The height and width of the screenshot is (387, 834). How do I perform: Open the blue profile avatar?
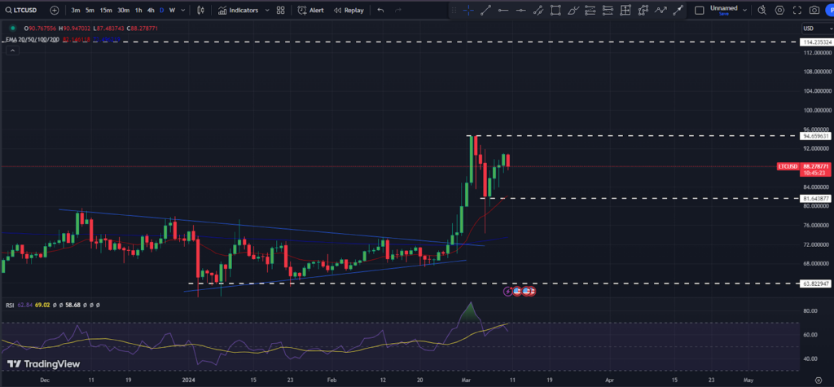click(830, 10)
